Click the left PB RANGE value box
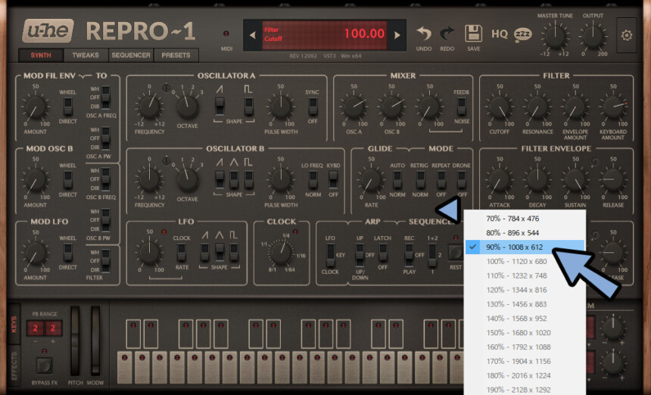 tap(36, 328)
